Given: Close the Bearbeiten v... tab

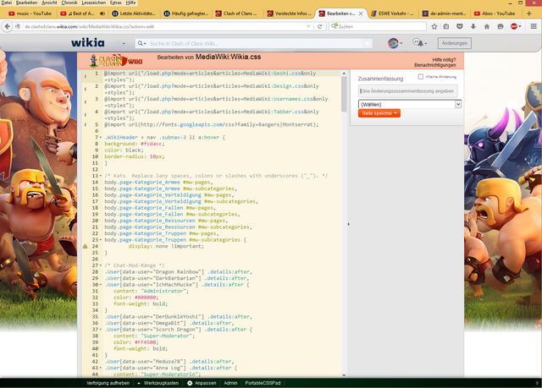Looking at the screenshot, I should pyautogui.click(x=361, y=14).
